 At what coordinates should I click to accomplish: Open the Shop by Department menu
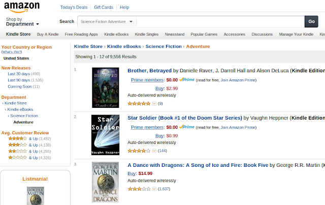coord(22,22)
